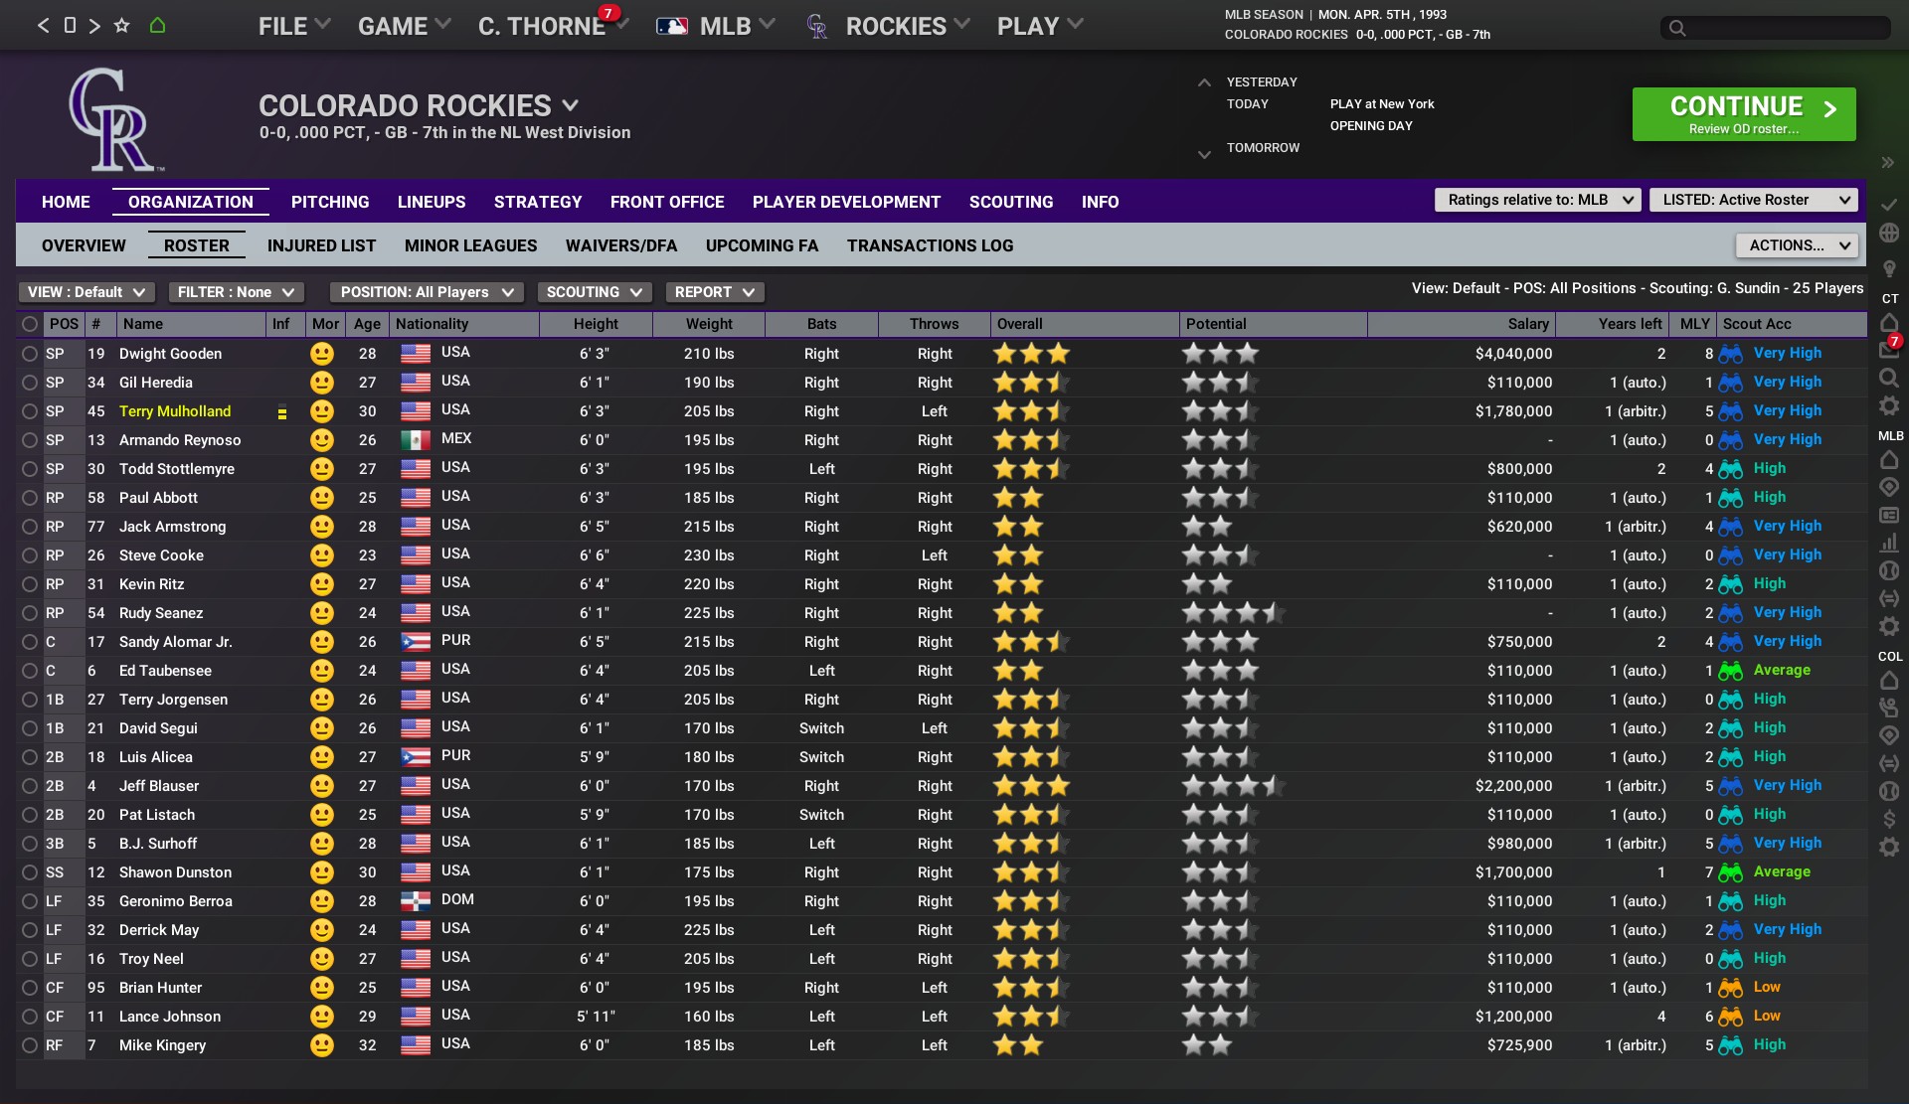Image resolution: width=1909 pixels, height=1104 pixels.
Task: Sort table by the Overall column header
Action: pyautogui.click(x=1084, y=324)
